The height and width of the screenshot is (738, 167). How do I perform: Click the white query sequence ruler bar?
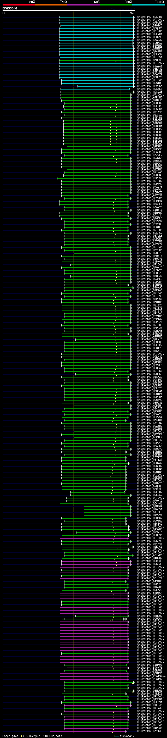[69, 10]
